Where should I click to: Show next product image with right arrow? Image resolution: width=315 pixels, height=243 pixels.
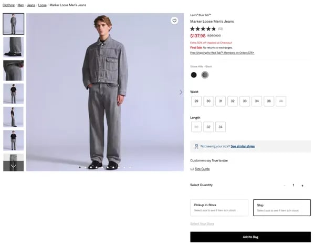point(181,92)
